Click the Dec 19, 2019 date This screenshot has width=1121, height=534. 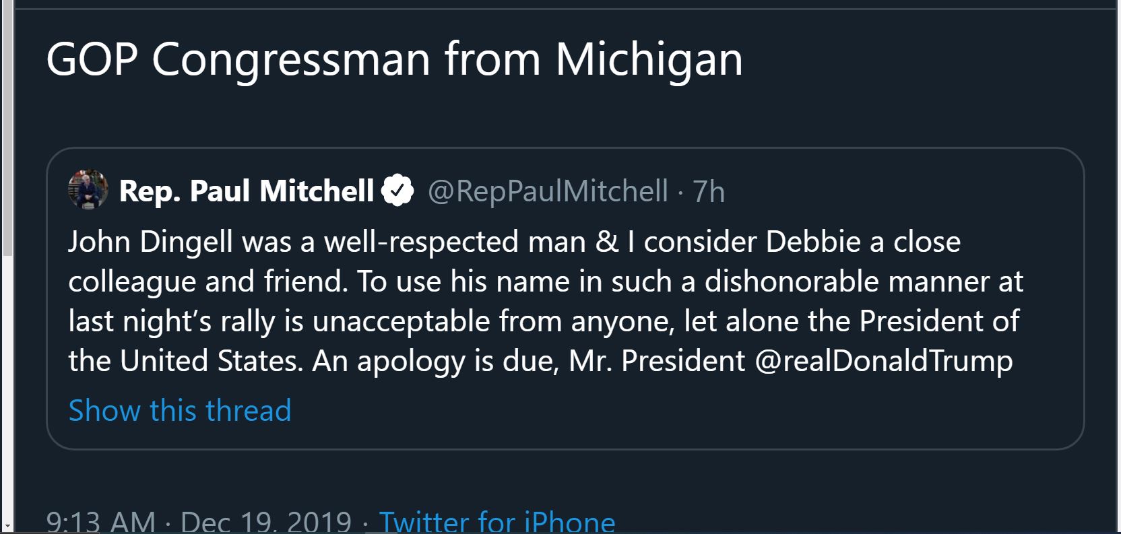pos(266,523)
